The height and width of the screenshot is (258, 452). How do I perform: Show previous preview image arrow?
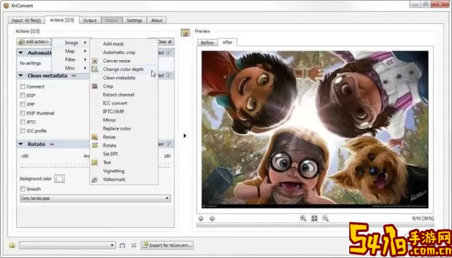coord(201,218)
